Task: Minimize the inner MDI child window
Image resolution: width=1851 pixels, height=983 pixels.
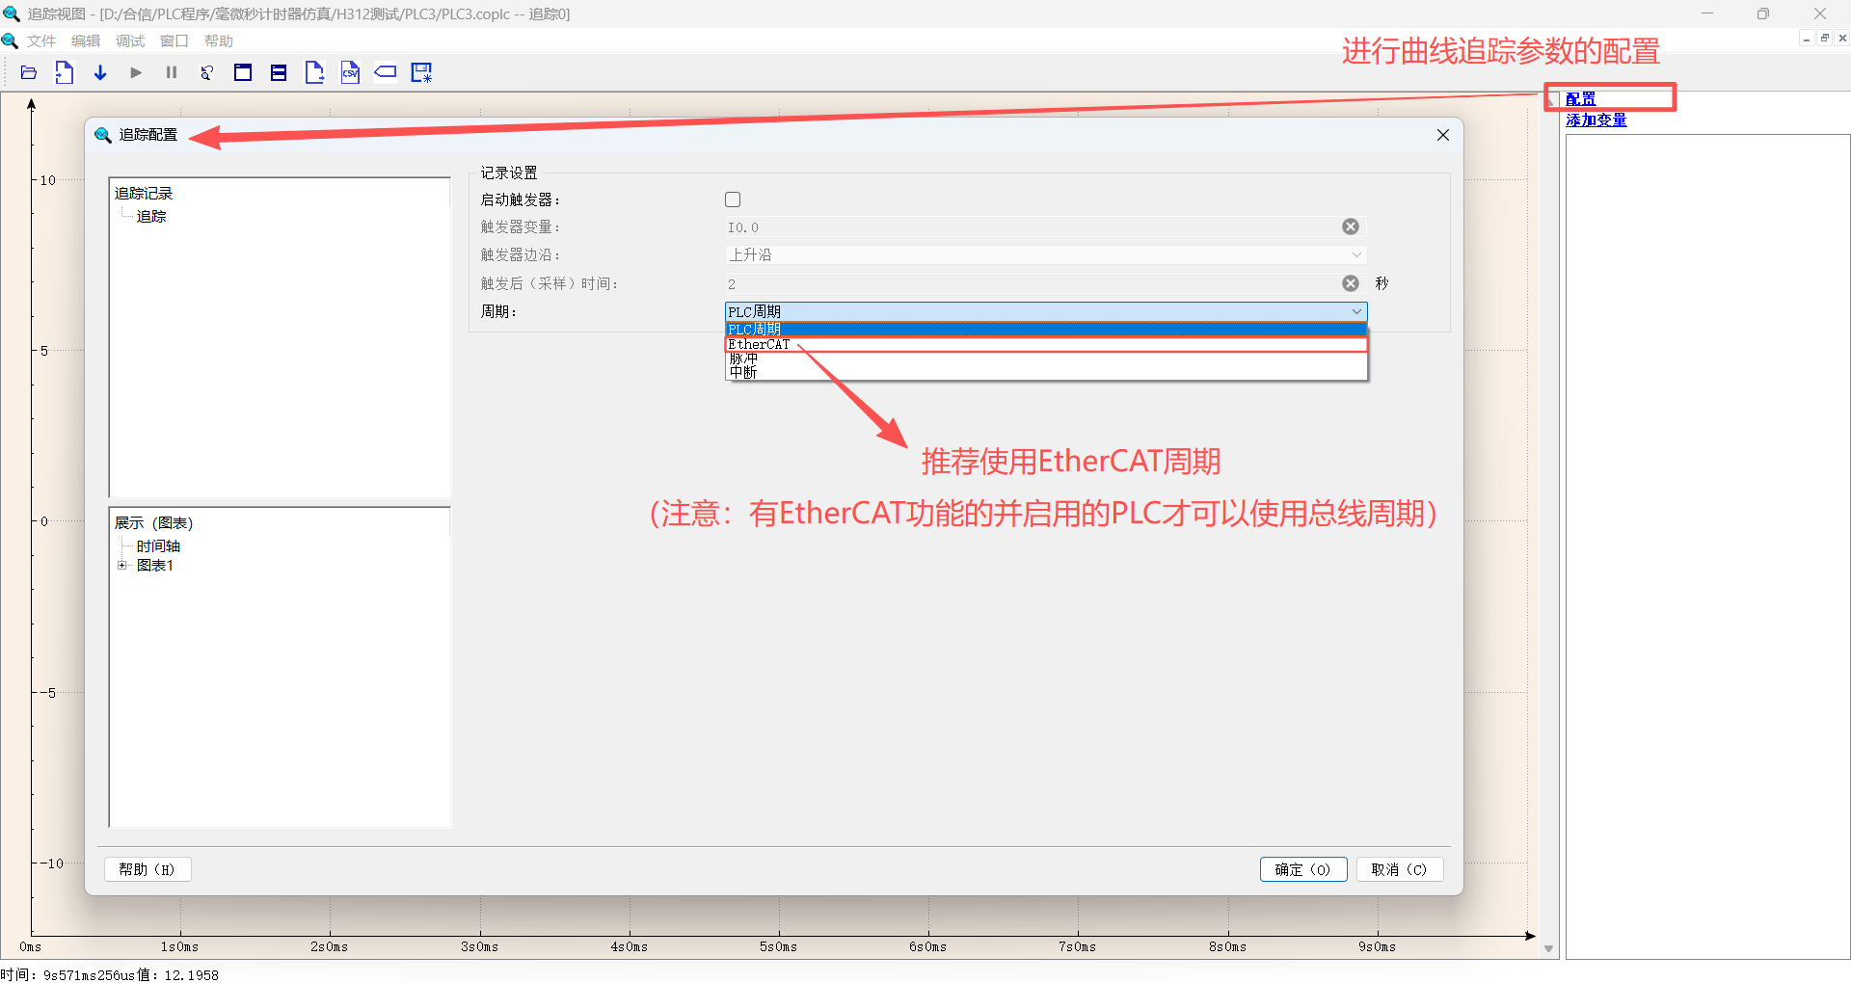Action: pos(1807,39)
